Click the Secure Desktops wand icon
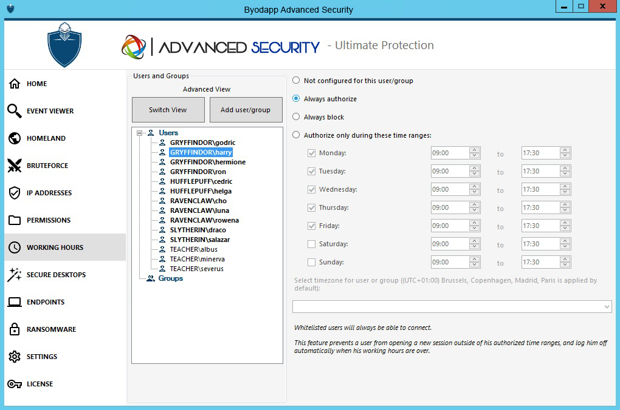The height and width of the screenshot is (410, 620). (15, 275)
